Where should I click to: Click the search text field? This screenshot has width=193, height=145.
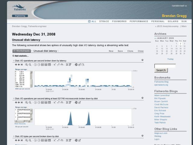[165, 66]
